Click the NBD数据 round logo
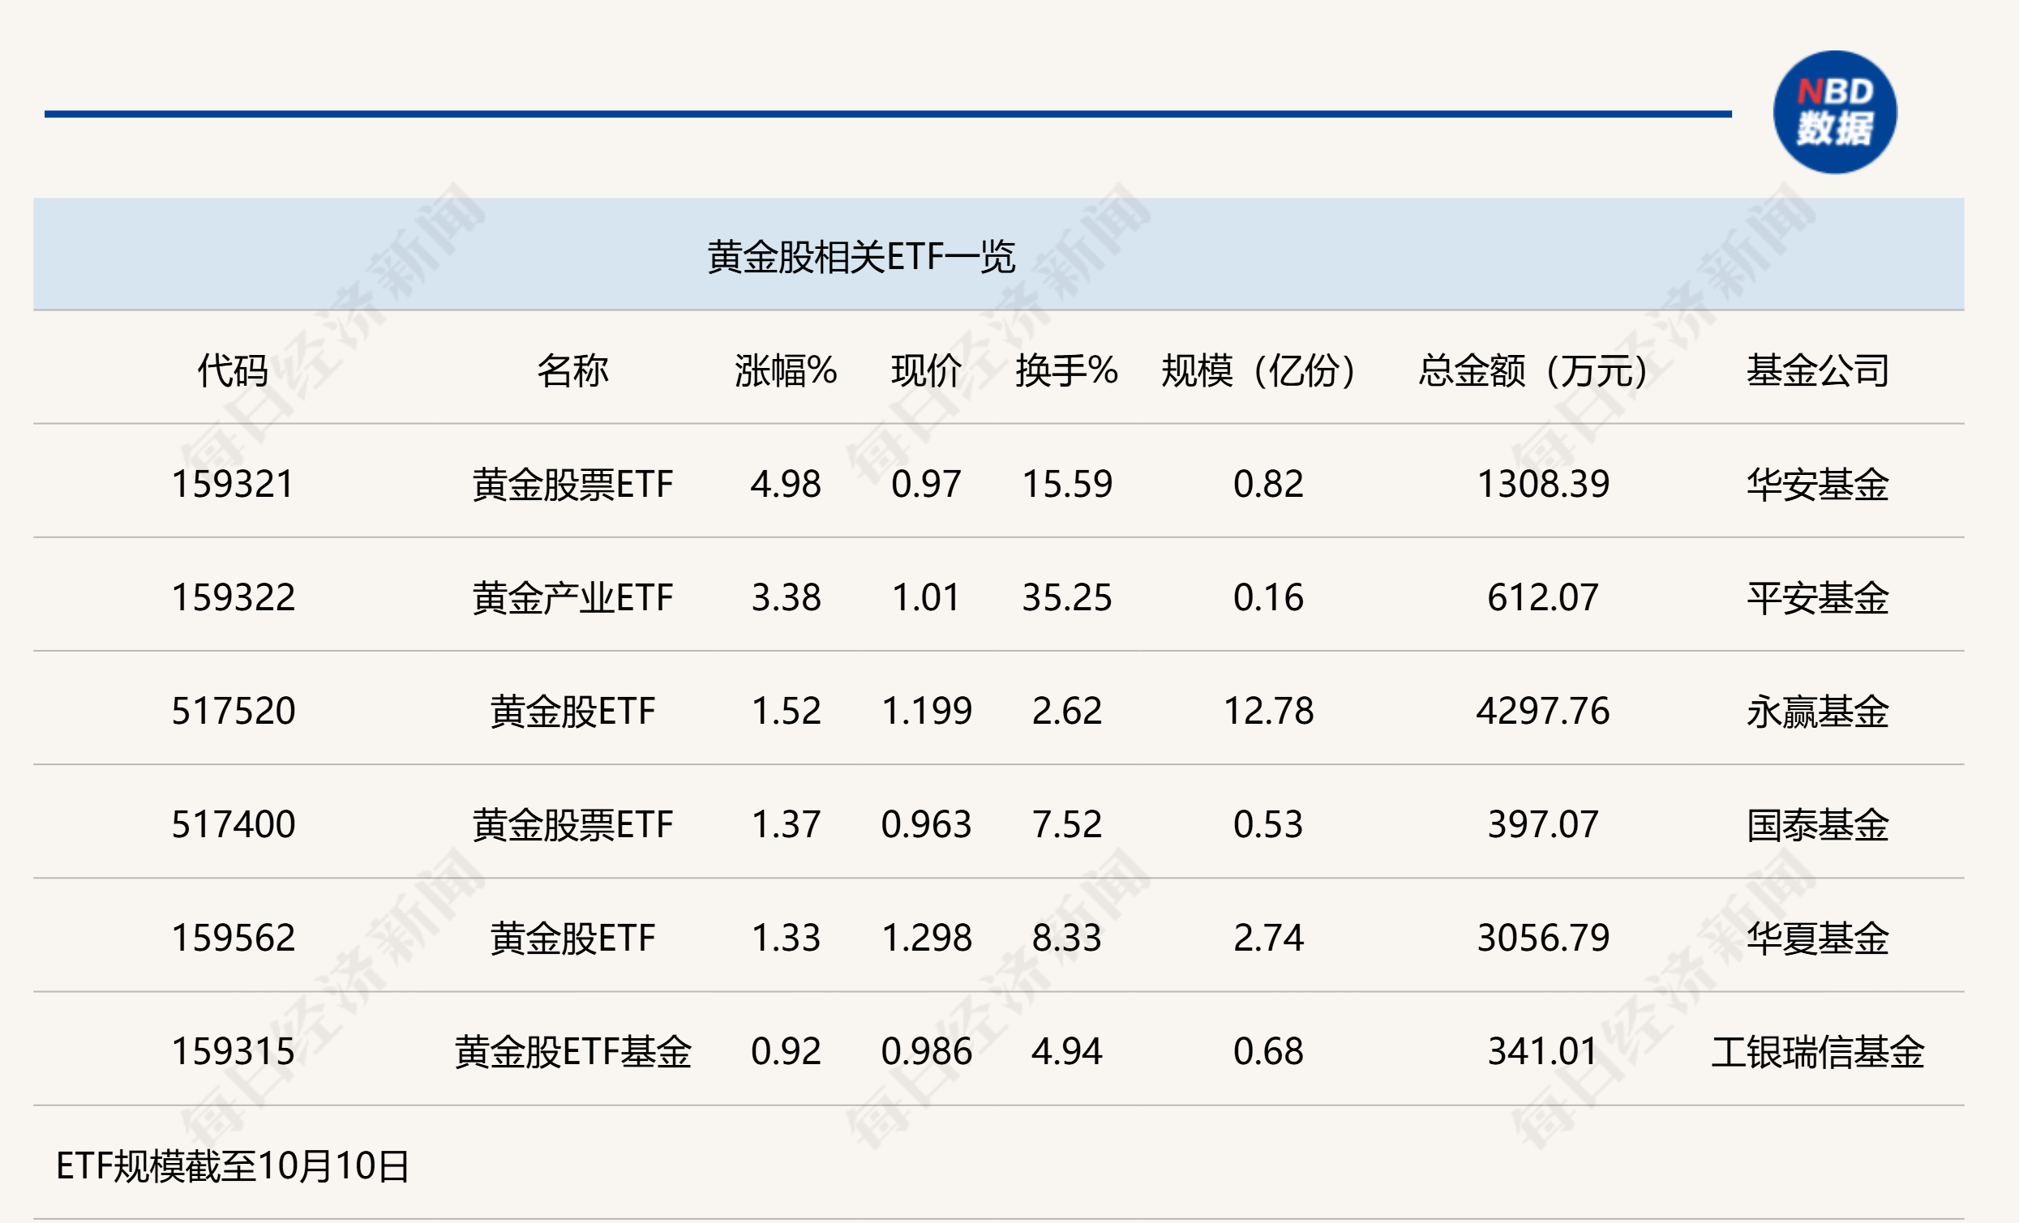 click(x=1834, y=113)
